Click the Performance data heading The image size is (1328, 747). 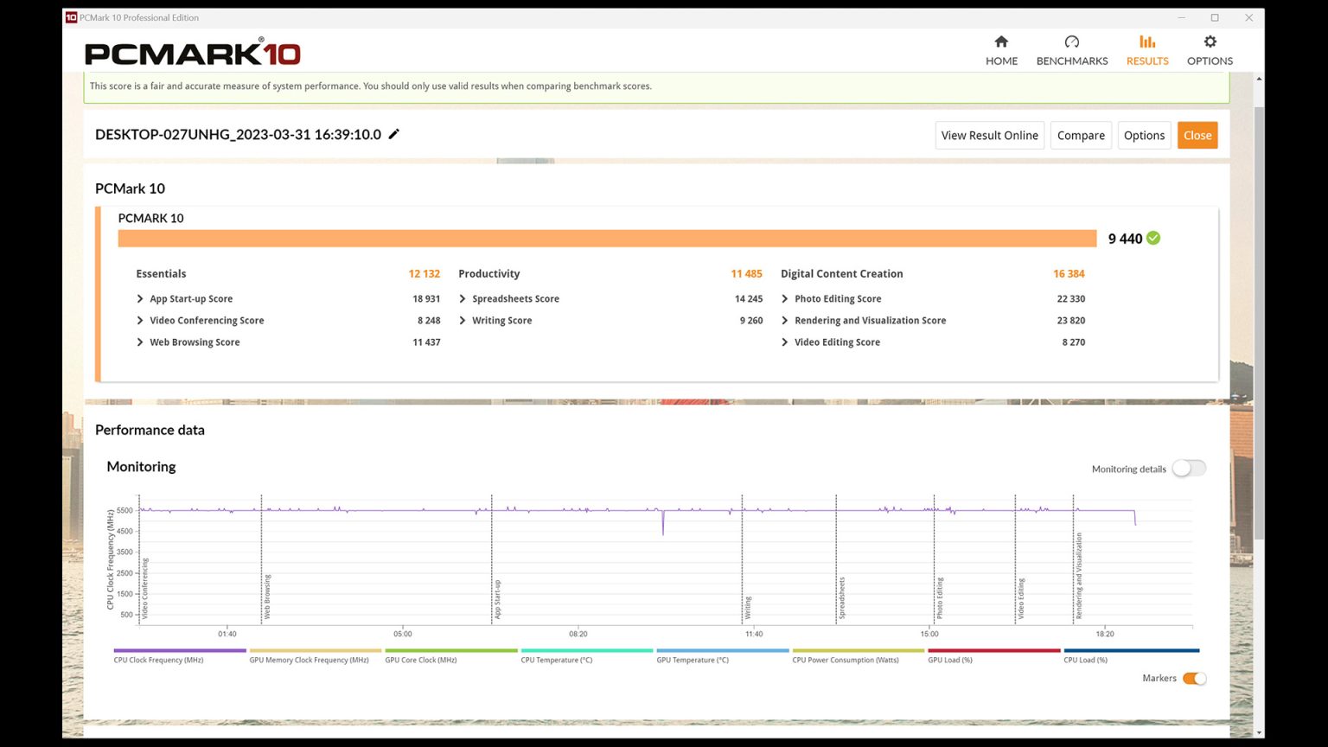tap(150, 430)
